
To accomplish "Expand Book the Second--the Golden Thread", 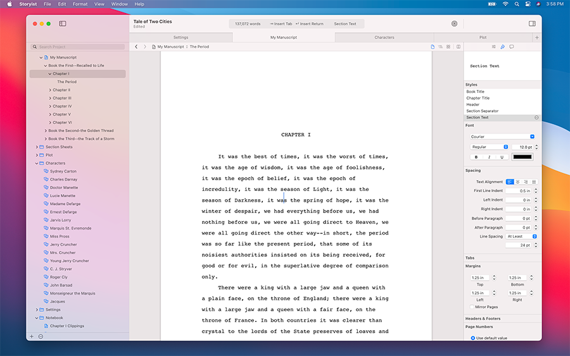I will pyautogui.click(x=46, y=131).
